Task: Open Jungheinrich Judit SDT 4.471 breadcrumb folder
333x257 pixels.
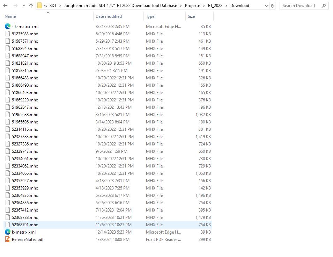Action: tap(120, 6)
